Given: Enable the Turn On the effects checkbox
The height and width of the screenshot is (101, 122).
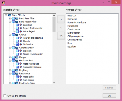Looking at the screenshot, I should pos(5,96).
